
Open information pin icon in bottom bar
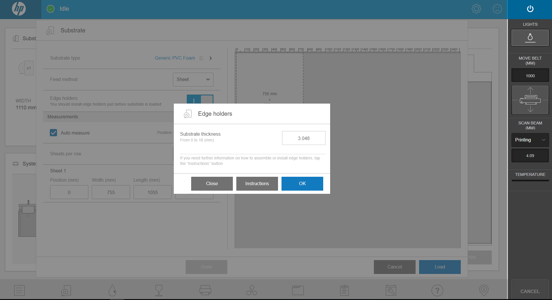pyautogui.click(x=484, y=290)
